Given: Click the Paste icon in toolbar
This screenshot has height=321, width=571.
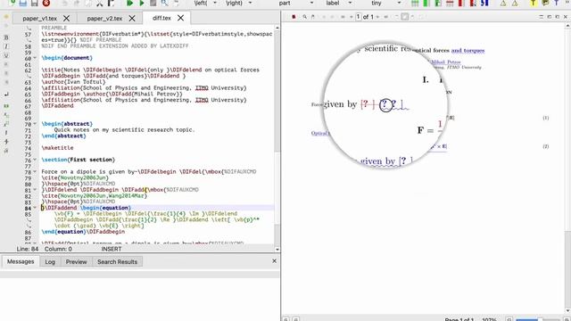Looking at the screenshot, I should (x=111, y=3).
